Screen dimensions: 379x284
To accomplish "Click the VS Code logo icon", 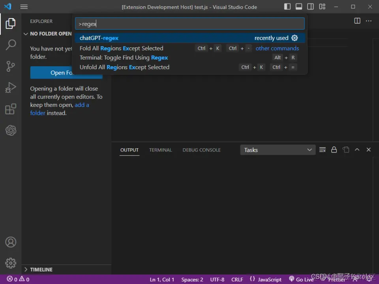I will coord(8,7).
